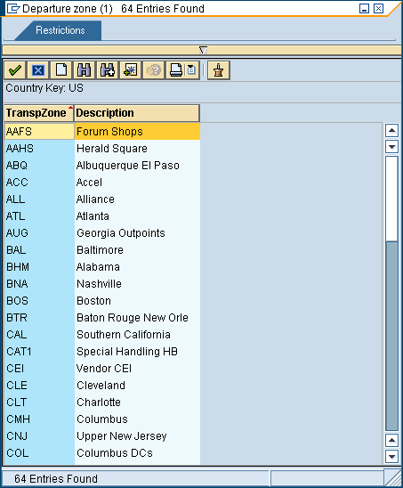403x488 pixels.
Task: Click the binoculars Find icon
Action: click(x=84, y=70)
